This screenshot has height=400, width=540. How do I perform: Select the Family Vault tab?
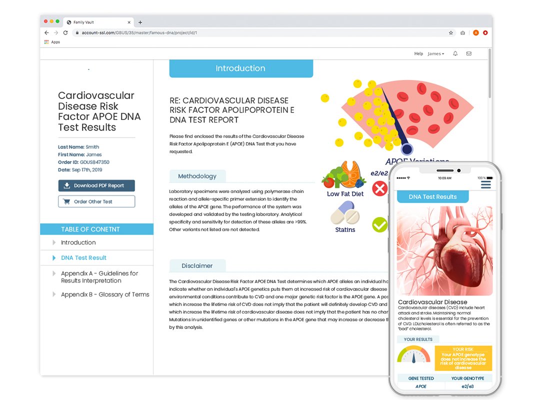tap(99, 22)
